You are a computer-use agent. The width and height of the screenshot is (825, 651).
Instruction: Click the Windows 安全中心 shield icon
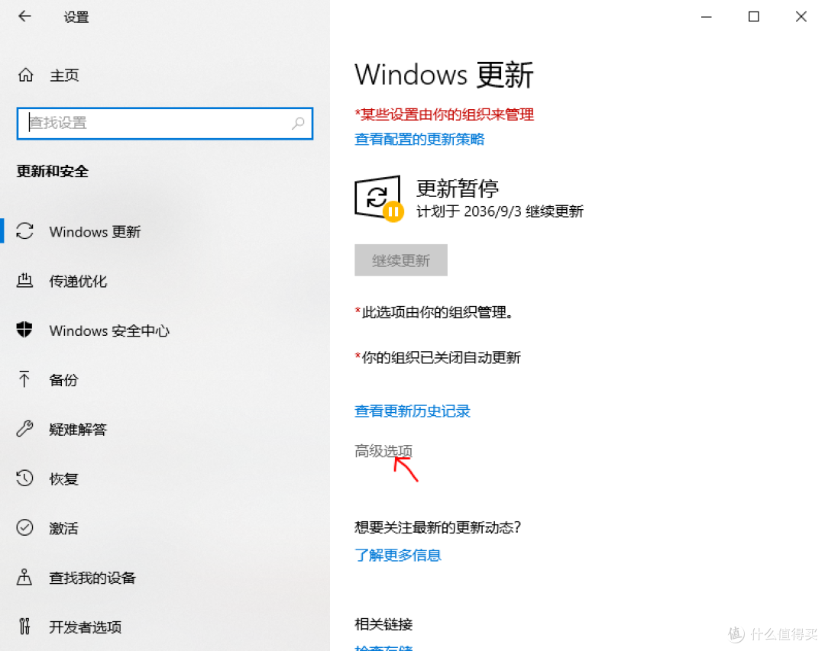click(x=24, y=330)
